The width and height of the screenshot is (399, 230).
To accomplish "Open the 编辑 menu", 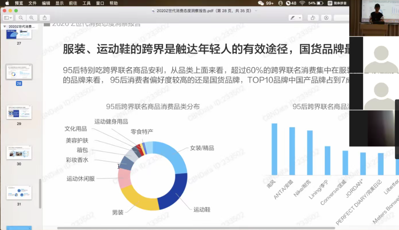I will tap(46, 3).
